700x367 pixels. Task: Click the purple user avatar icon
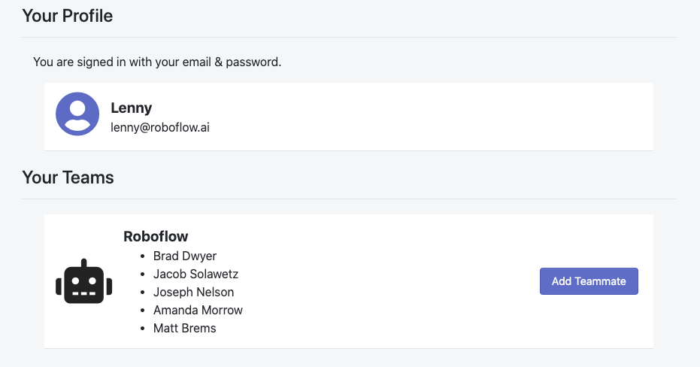(x=77, y=114)
